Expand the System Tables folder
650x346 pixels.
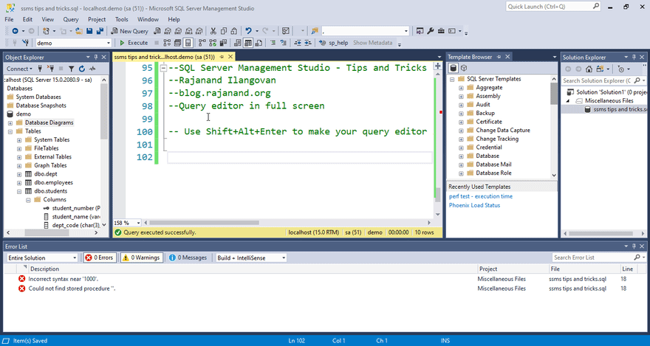(19, 140)
